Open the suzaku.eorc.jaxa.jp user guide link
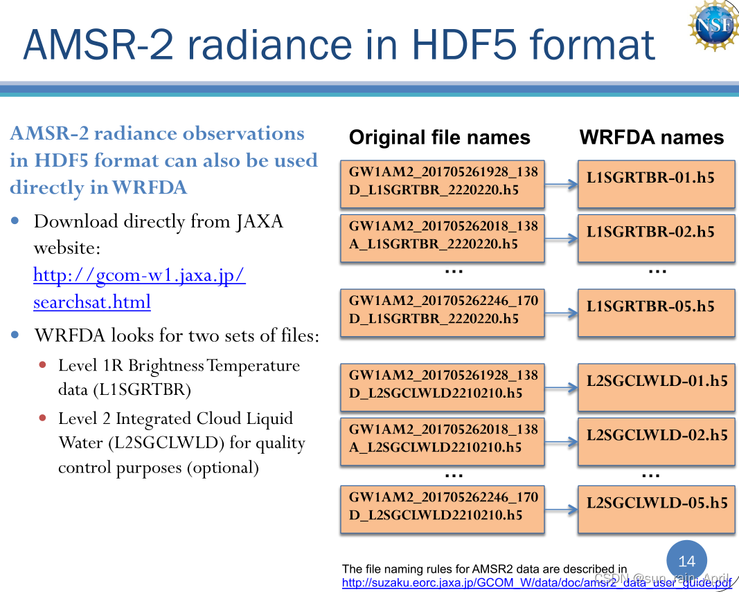The height and width of the screenshot is (592, 739). (x=537, y=582)
